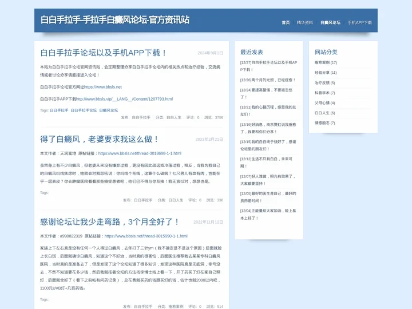
Task: Open recent post [12/27]白白手拉手论坛以及手机APP下载！
Action: click(x=268, y=66)
